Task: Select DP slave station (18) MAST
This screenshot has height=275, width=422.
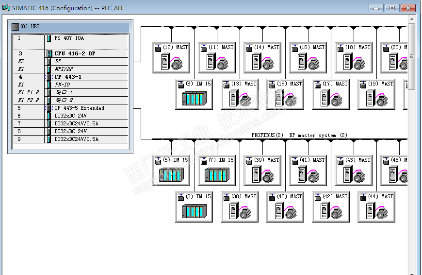Action: 354,58
